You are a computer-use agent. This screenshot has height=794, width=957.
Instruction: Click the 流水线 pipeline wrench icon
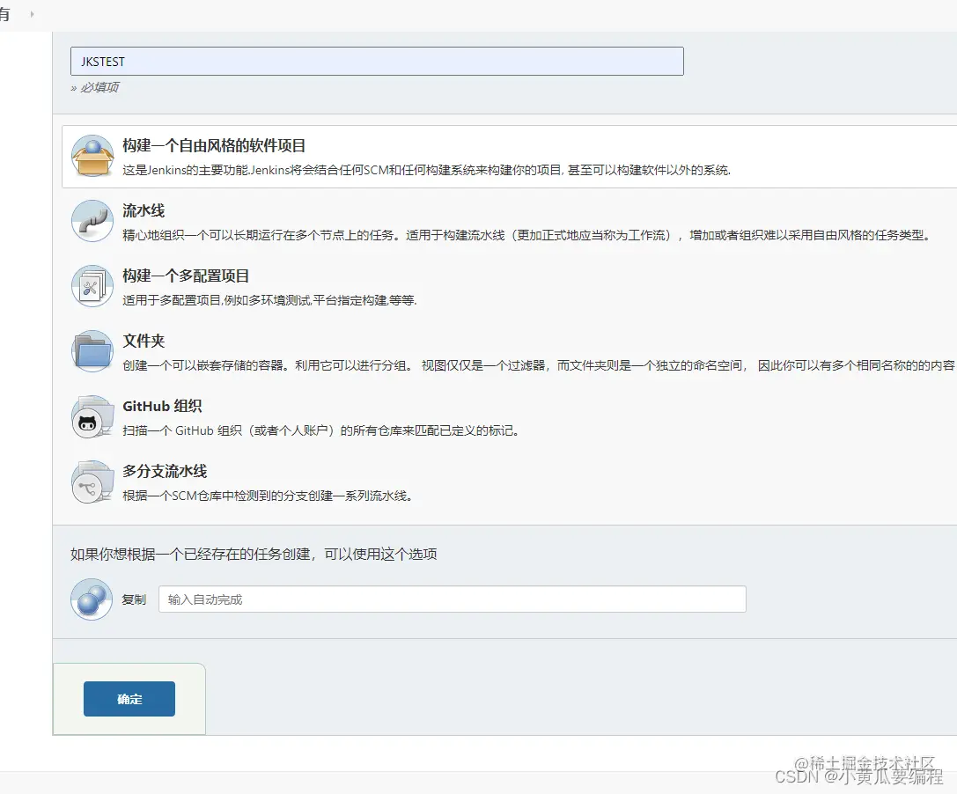(x=92, y=220)
